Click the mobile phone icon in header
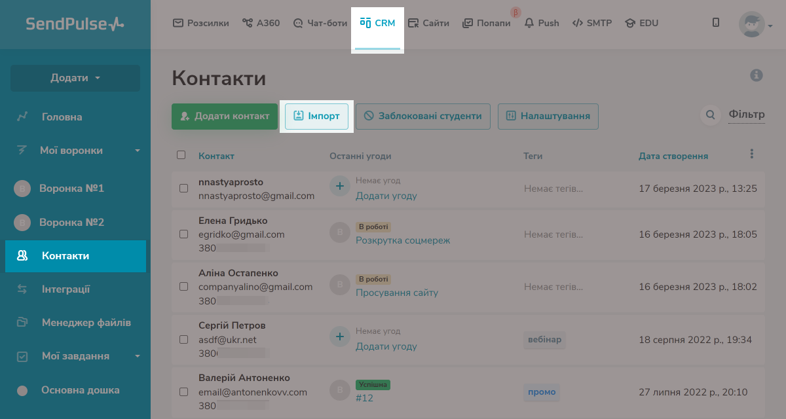Image resolution: width=786 pixels, height=419 pixels. pyautogui.click(x=716, y=23)
